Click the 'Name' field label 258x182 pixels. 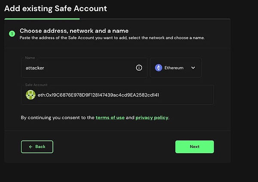click(30, 58)
